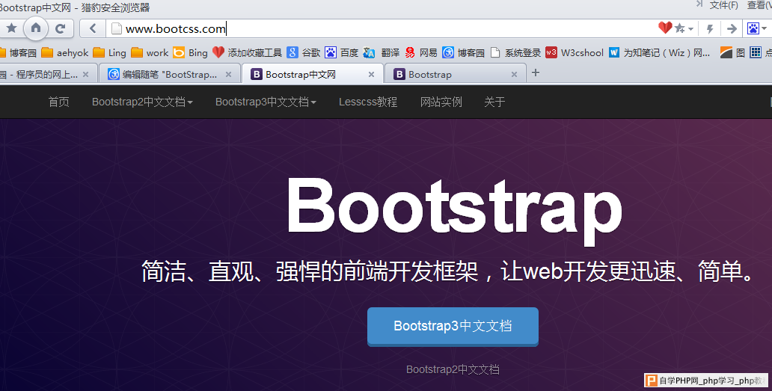The image size is (772, 391).
Task: Click the bookmark star icon left of Home
Action: click(11, 28)
